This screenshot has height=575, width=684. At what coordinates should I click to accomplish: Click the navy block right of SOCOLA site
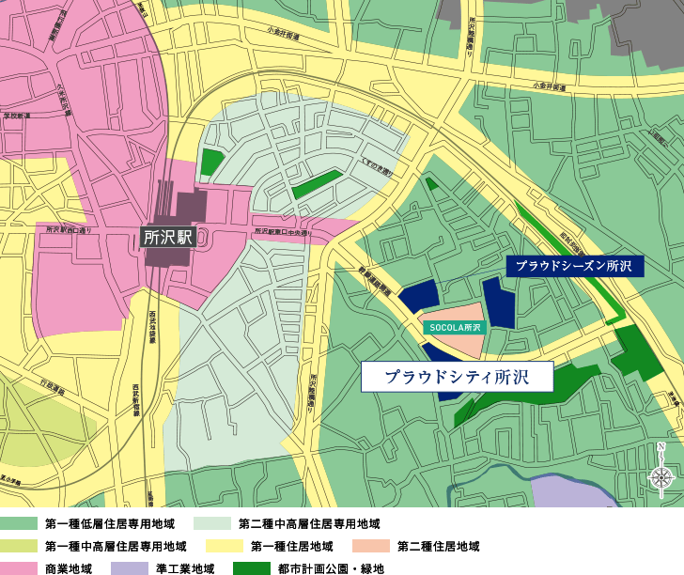pyautogui.click(x=499, y=303)
